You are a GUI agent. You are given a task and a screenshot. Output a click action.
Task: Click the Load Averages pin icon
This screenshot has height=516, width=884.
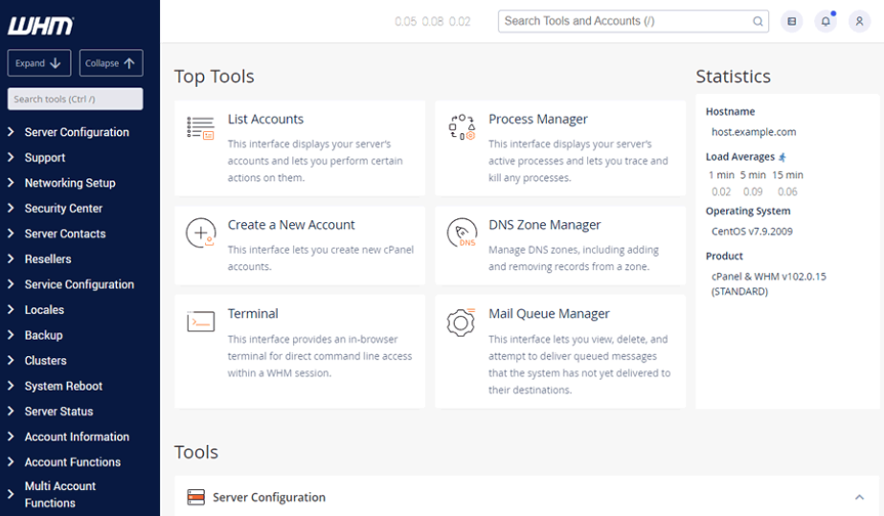[x=782, y=157]
